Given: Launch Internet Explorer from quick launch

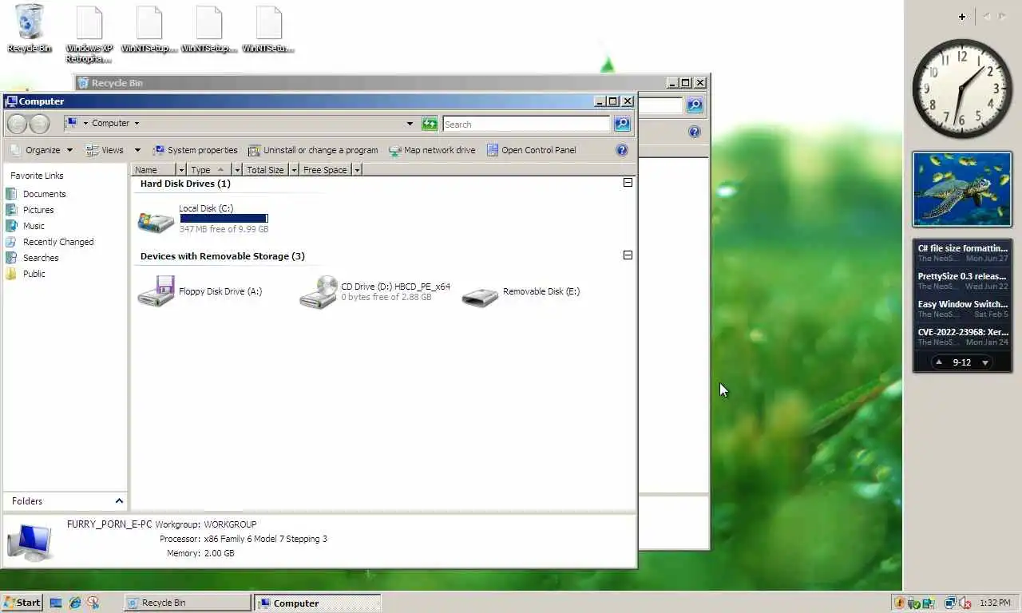Looking at the screenshot, I should coord(75,603).
